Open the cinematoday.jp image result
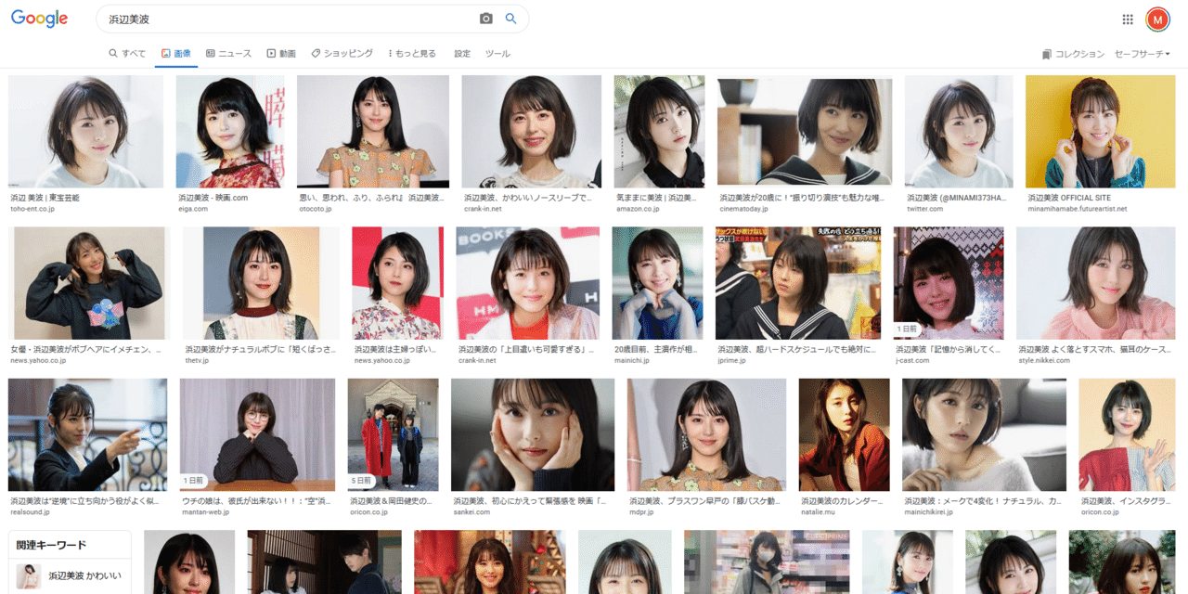 [805, 132]
